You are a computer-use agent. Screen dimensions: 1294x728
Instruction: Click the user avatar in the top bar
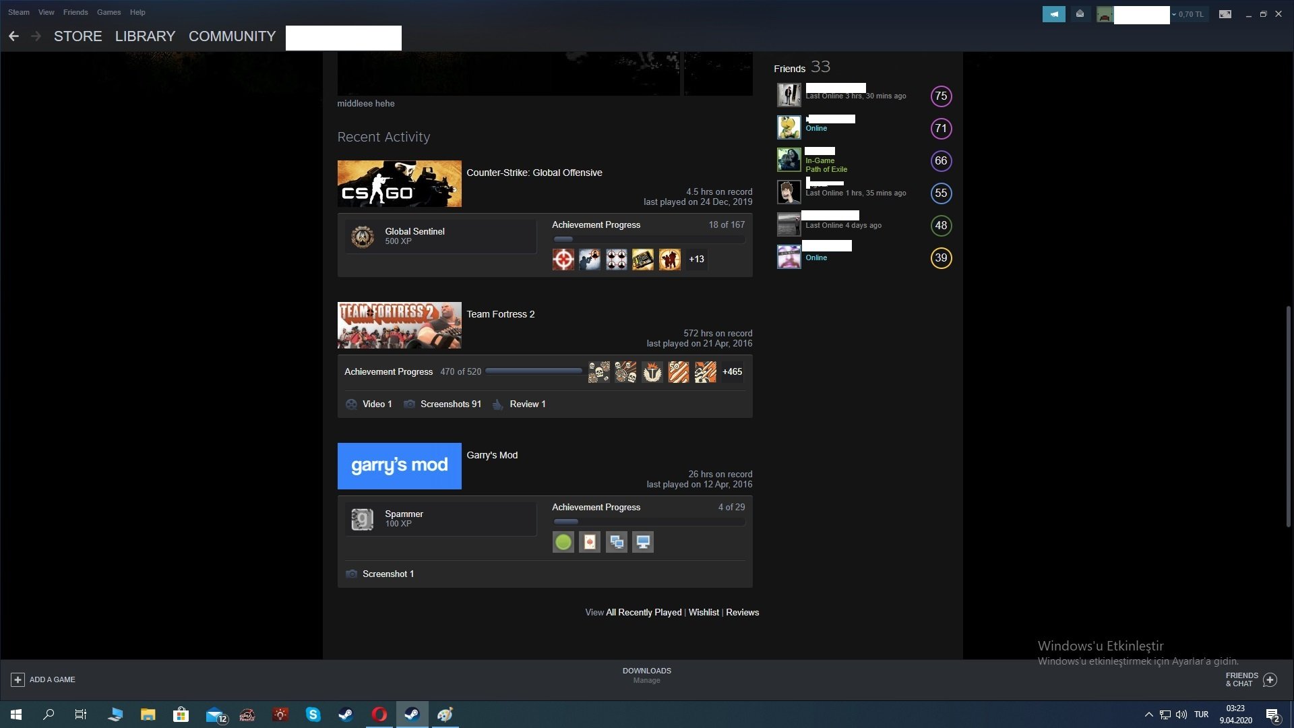pos(1104,14)
